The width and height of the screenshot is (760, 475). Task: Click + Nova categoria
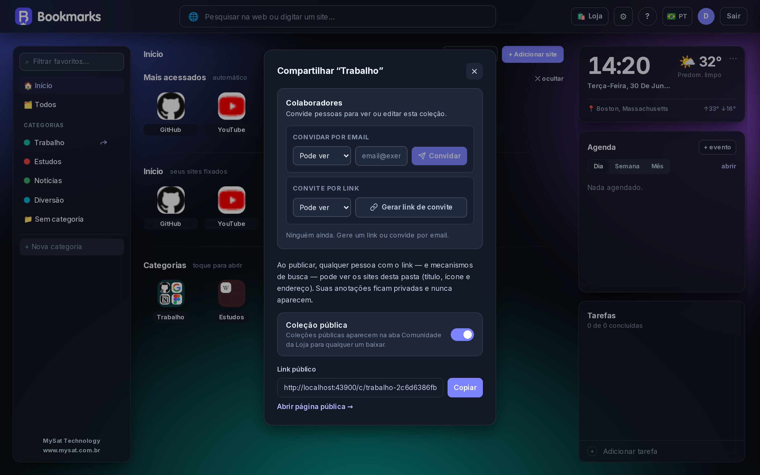(72, 247)
